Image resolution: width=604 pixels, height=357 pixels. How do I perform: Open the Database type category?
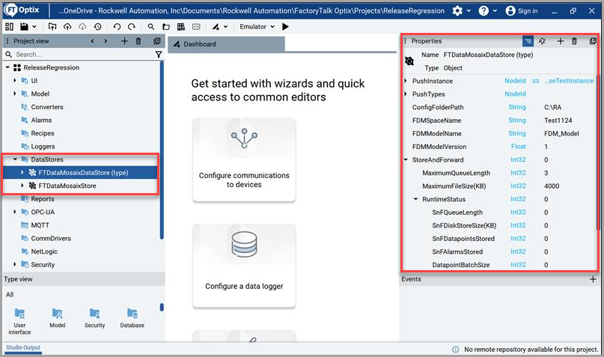pyautogui.click(x=132, y=318)
